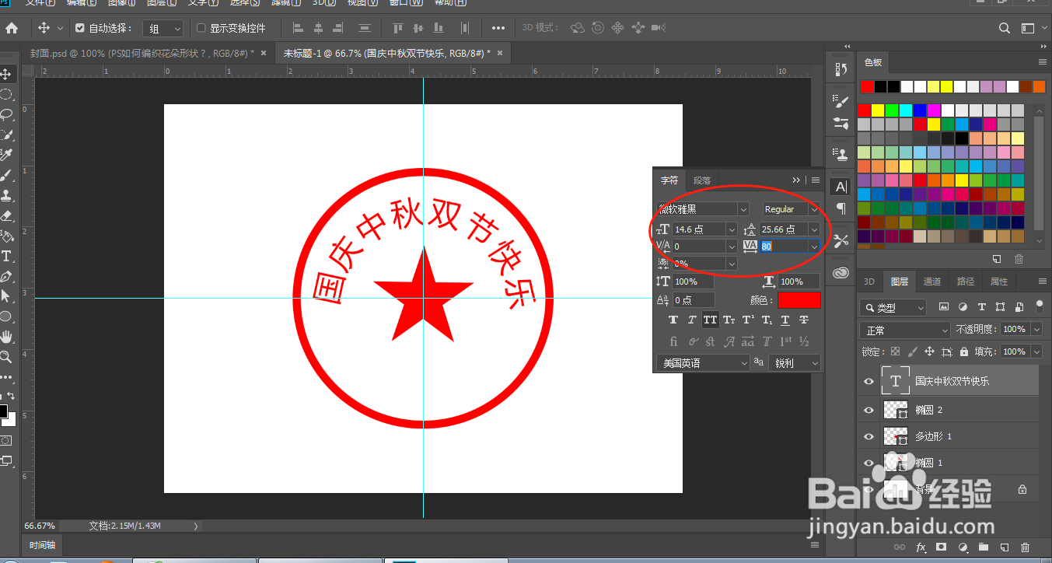Image resolution: width=1052 pixels, height=563 pixels.
Task: Hide the 国庆中秋双节快乐 text layer
Action: pyautogui.click(x=869, y=382)
